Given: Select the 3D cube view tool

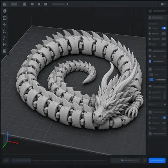Looking at the screenshot, I should pos(5,11).
